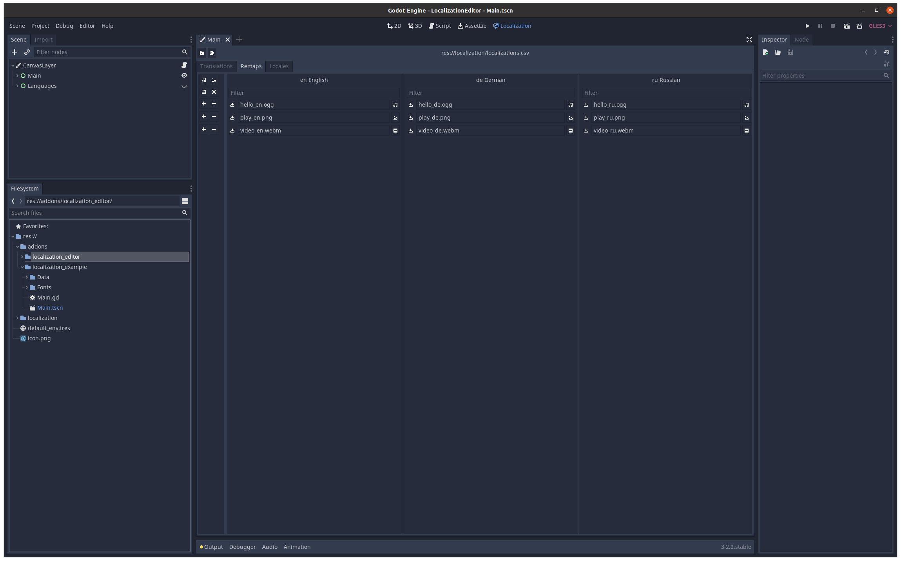
Task: Add remap via plus in video_en.webm row
Action: [204, 129]
